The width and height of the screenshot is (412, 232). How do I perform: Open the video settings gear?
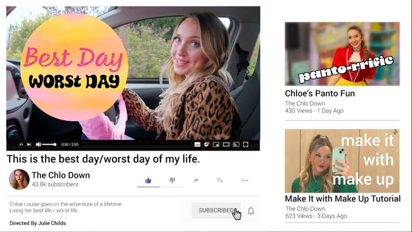tap(207, 144)
